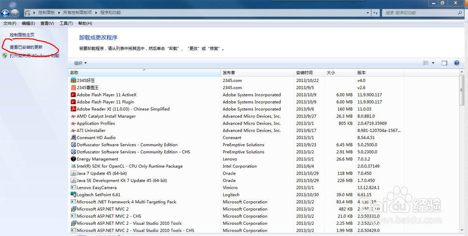Open 打开或关闭 Windows 功能 link

pos(34,56)
